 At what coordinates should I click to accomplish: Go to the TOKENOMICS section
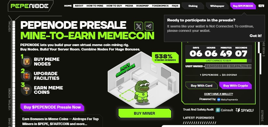tap(160, 6)
